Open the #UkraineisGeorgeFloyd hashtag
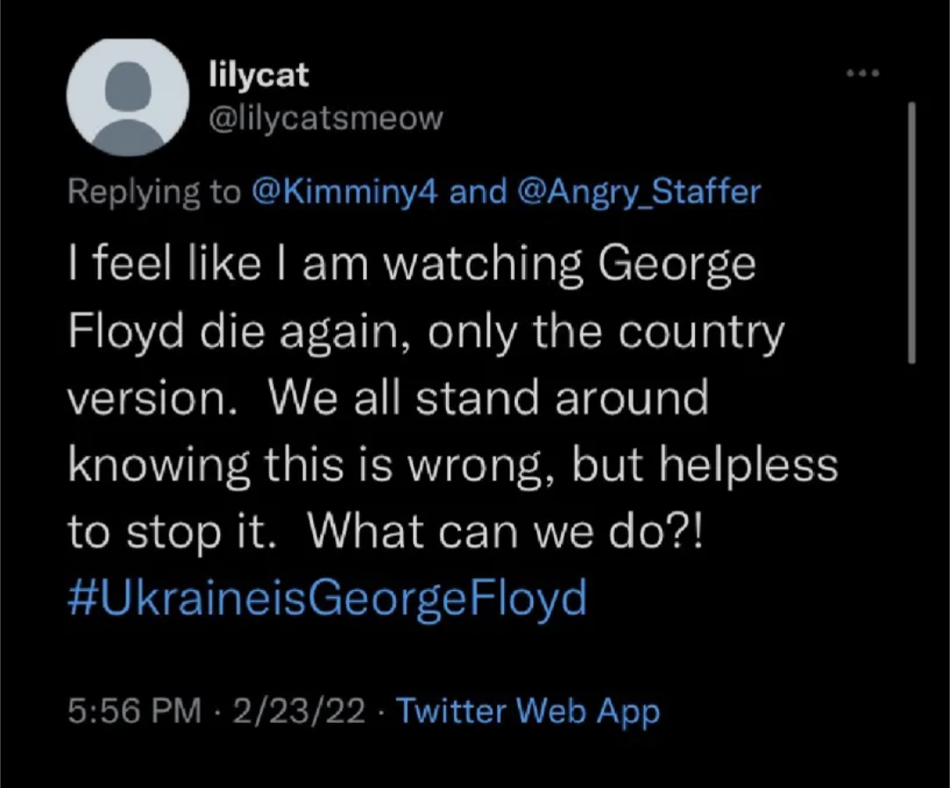950x788 pixels. pos(326,598)
